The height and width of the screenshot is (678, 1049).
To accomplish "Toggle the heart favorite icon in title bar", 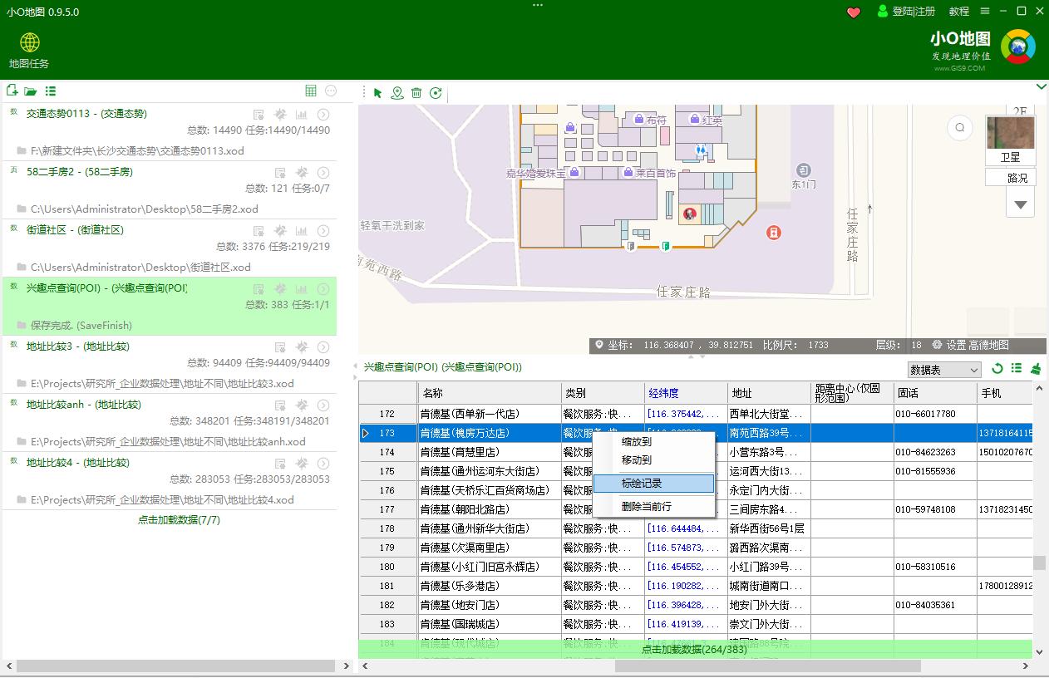I will (853, 12).
